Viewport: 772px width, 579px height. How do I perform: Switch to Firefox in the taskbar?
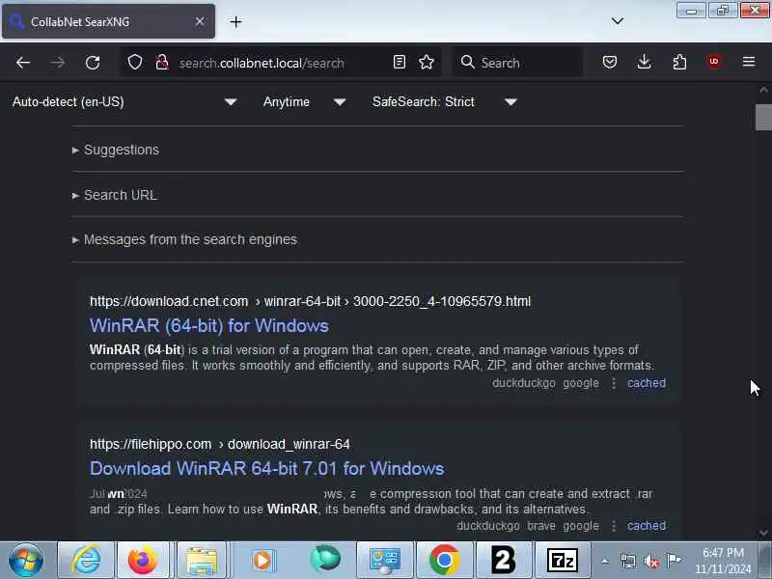143,561
